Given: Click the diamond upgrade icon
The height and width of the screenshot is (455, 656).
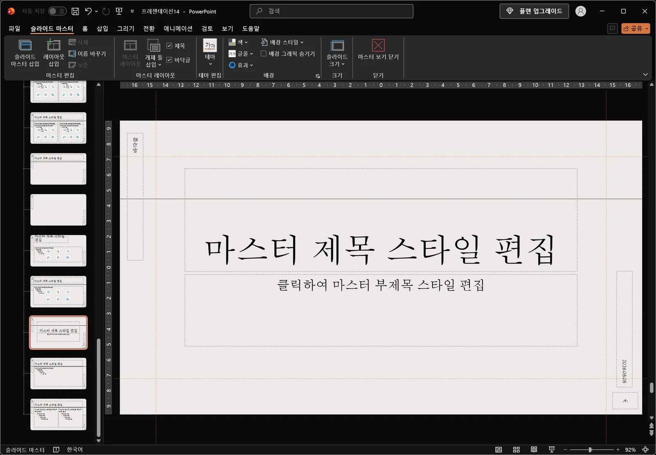Looking at the screenshot, I should coord(510,11).
